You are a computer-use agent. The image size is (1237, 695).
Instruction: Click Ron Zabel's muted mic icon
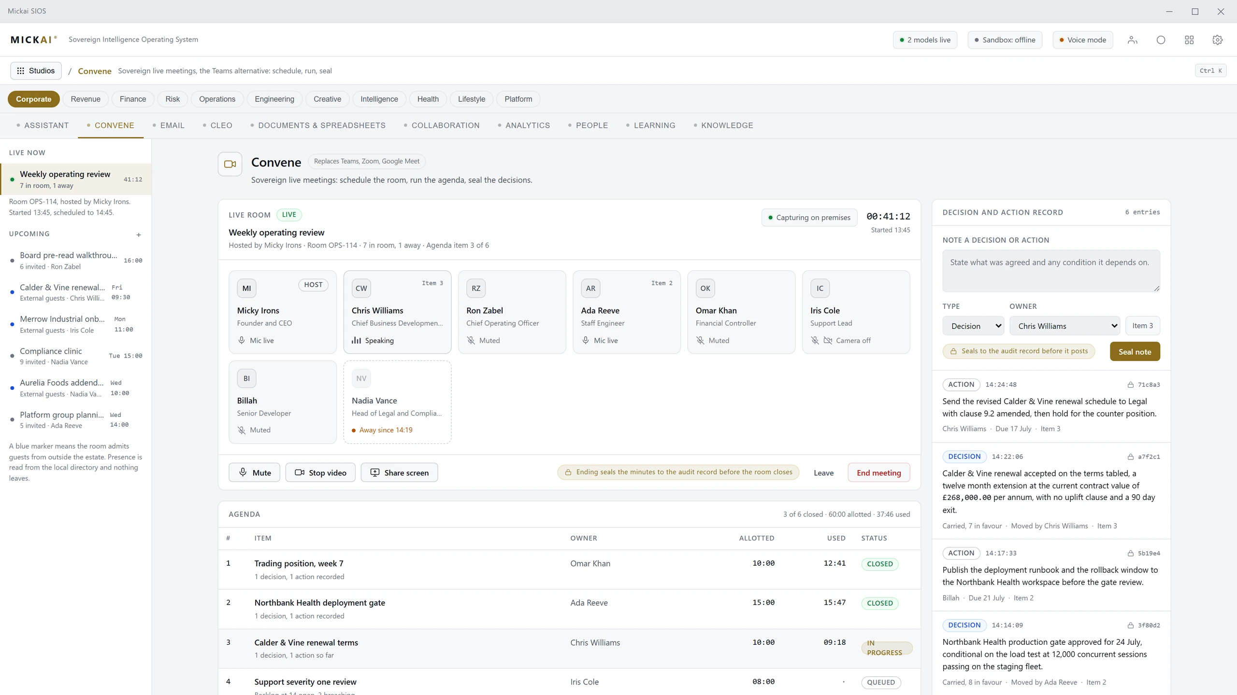tap(471, 340)
